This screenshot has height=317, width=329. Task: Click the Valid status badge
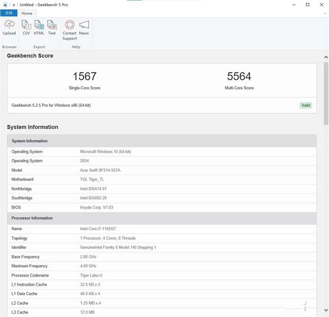(305, 105)
